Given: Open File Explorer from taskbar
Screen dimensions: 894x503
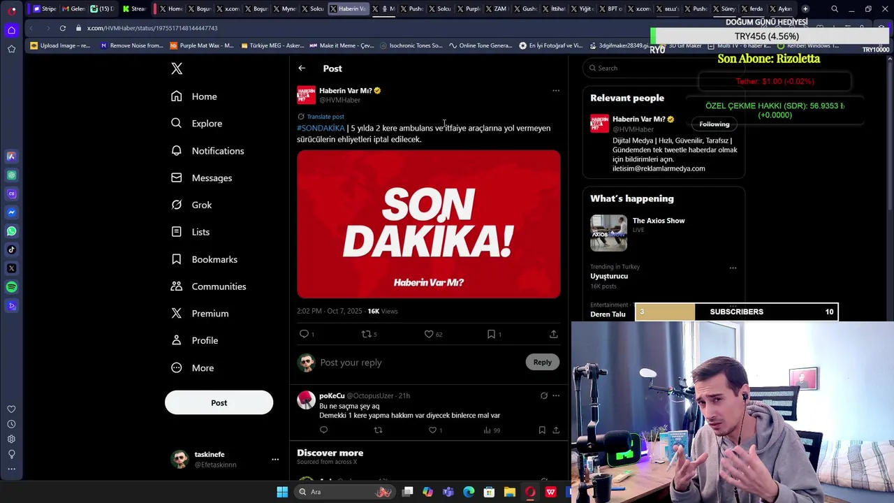Looking at the screenshot, I should 510,492.
